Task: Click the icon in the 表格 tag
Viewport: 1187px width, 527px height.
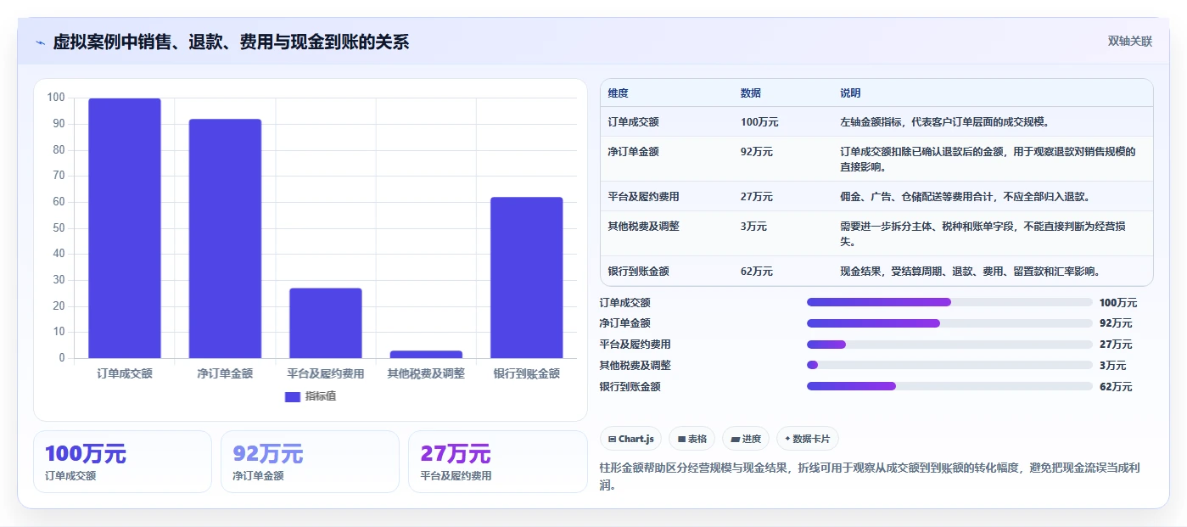Action: coord(681,440)
